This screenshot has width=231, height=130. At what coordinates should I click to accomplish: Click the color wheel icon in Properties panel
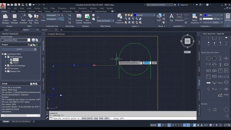click(x=201, y=15)
